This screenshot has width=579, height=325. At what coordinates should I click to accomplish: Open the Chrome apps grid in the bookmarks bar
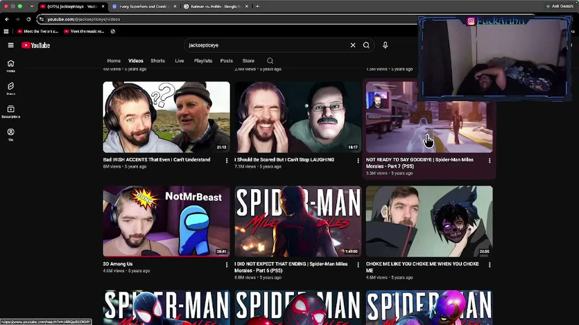6,32
